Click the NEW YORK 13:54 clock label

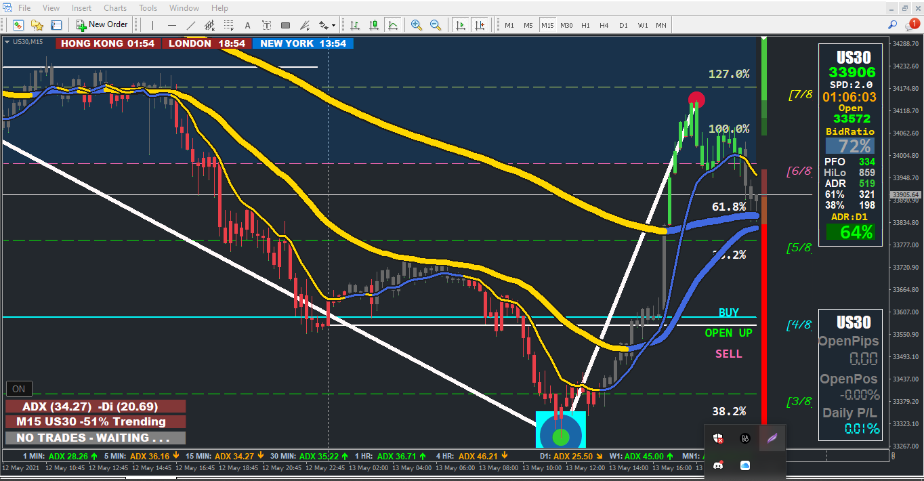tap(303, 43)
